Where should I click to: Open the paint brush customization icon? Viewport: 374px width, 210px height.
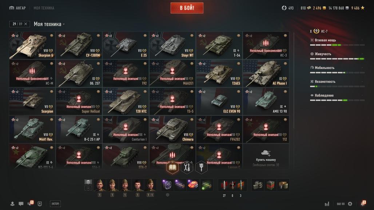[x=201, y=167]
